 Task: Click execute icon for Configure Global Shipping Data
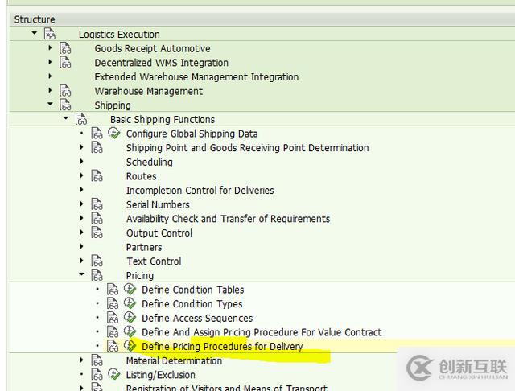(114, 134)
